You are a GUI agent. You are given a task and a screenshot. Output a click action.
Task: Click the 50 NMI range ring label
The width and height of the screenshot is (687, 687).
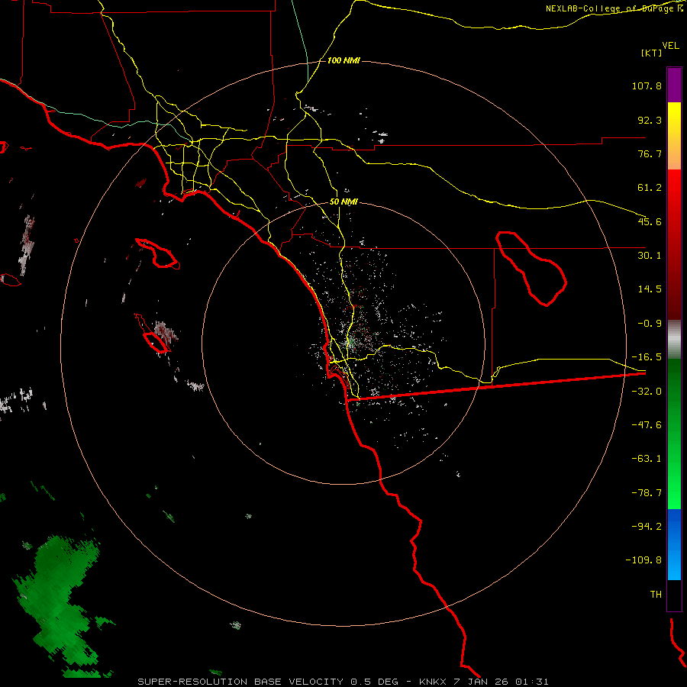(343, 202)
